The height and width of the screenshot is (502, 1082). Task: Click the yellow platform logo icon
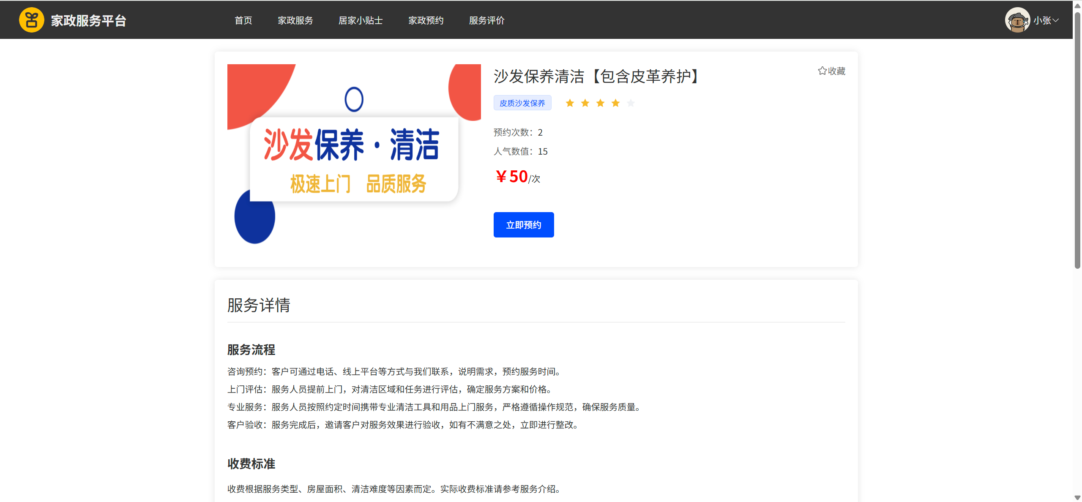coord(32,20)
